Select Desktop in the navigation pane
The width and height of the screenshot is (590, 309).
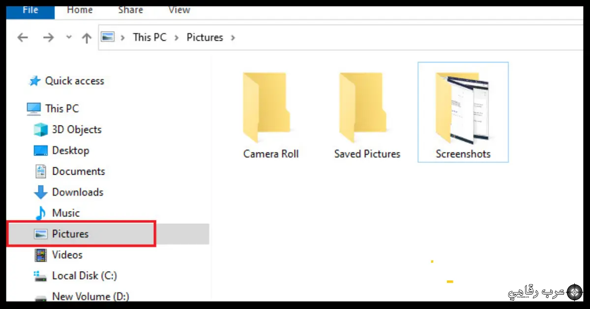(x=71, y=151)
